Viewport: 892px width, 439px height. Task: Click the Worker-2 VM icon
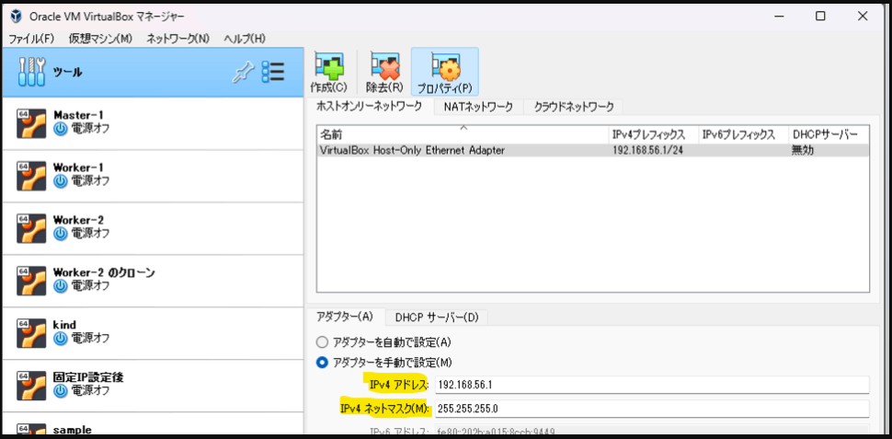pyautogui.click(x=30, y=228)
